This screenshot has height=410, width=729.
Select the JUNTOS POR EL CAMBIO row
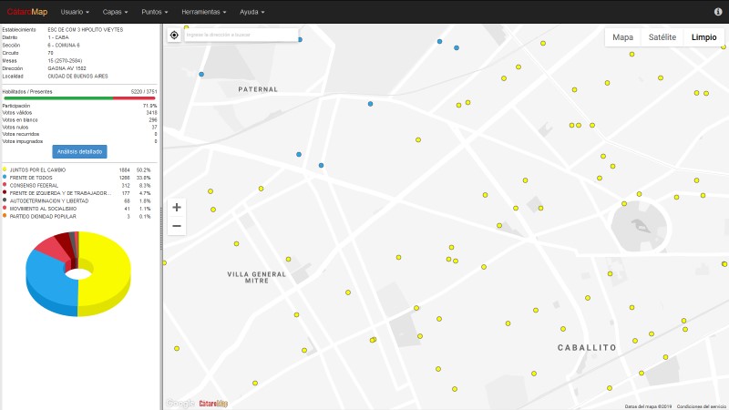point(79,170)
